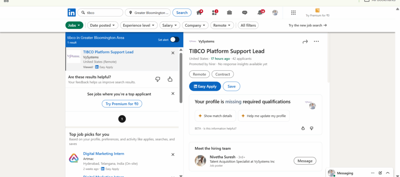Click the Show match details button

coord(215,116)
